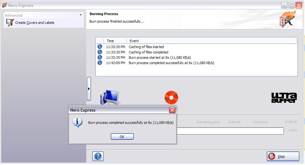305x165 pixels.
Task: Click the Create Covers and Labels icon
Action: (10, 23)
